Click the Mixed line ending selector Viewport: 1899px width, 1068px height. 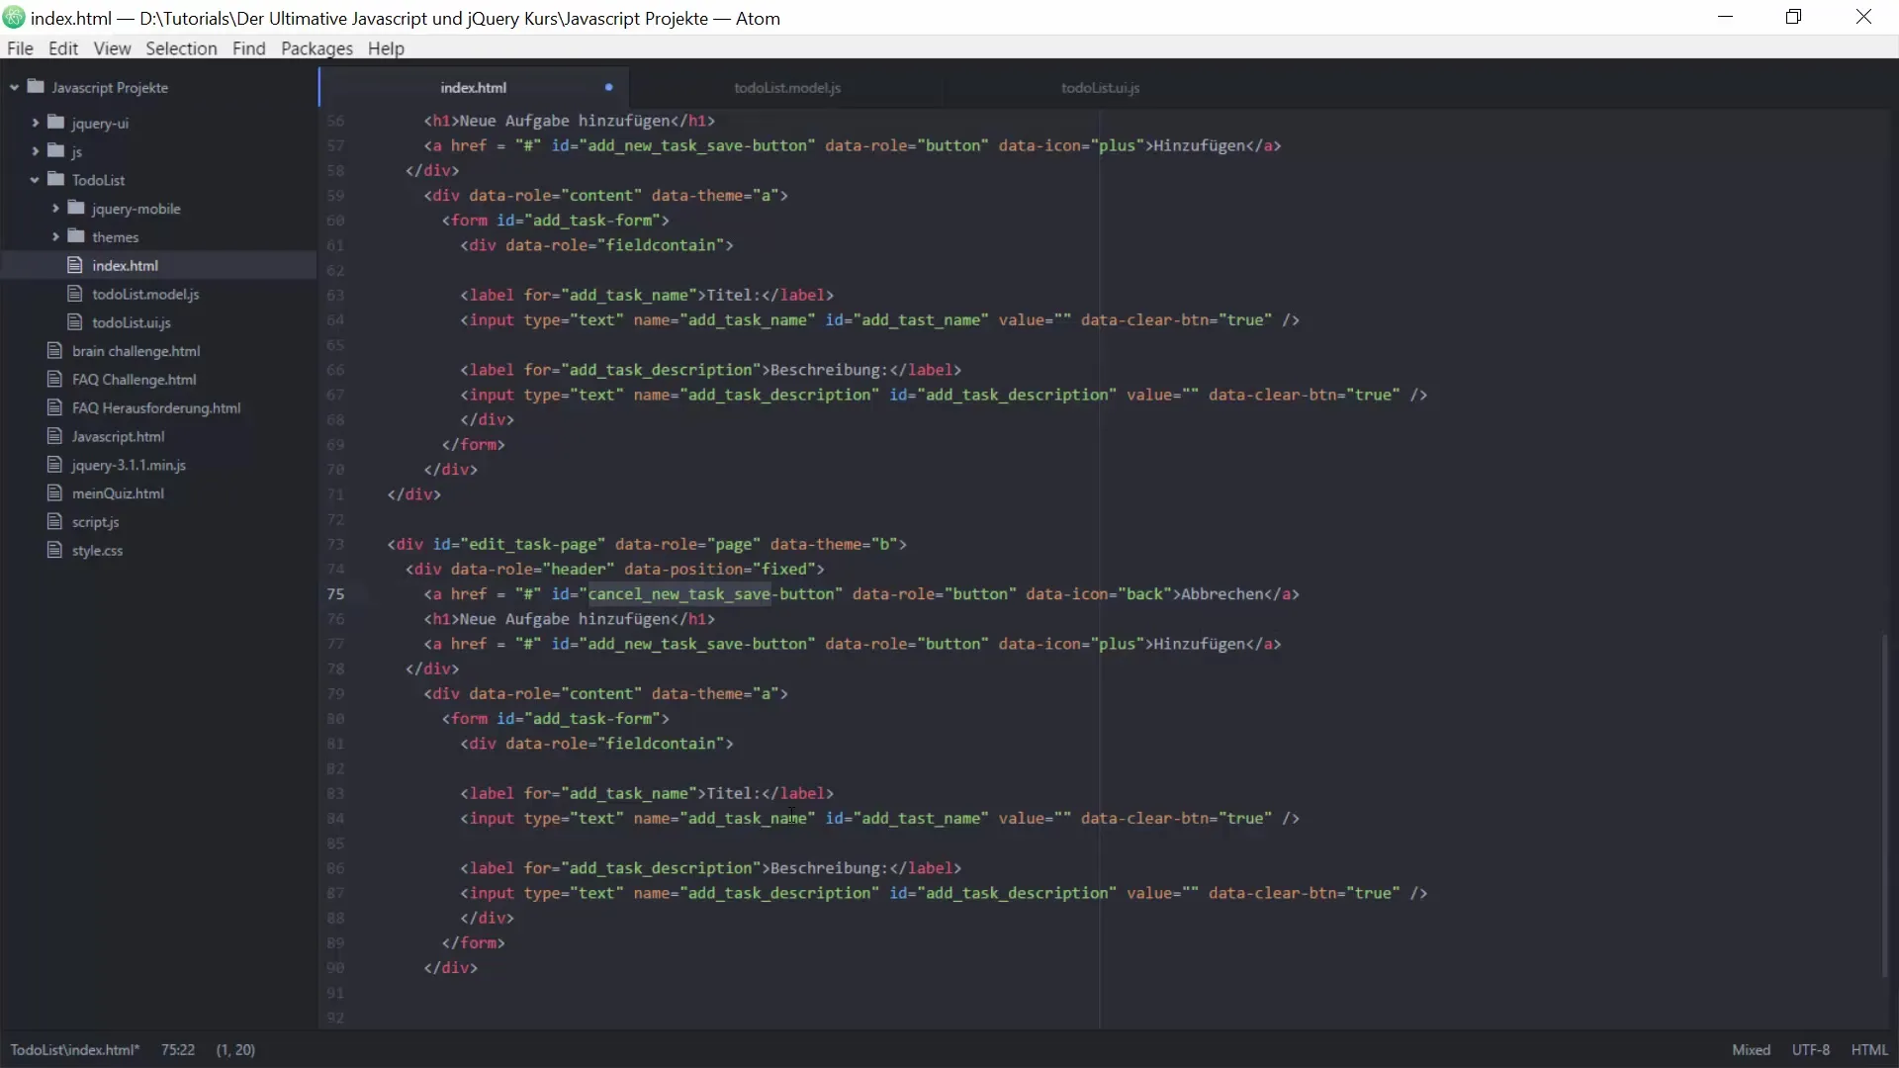[x=1751, y=1050]
